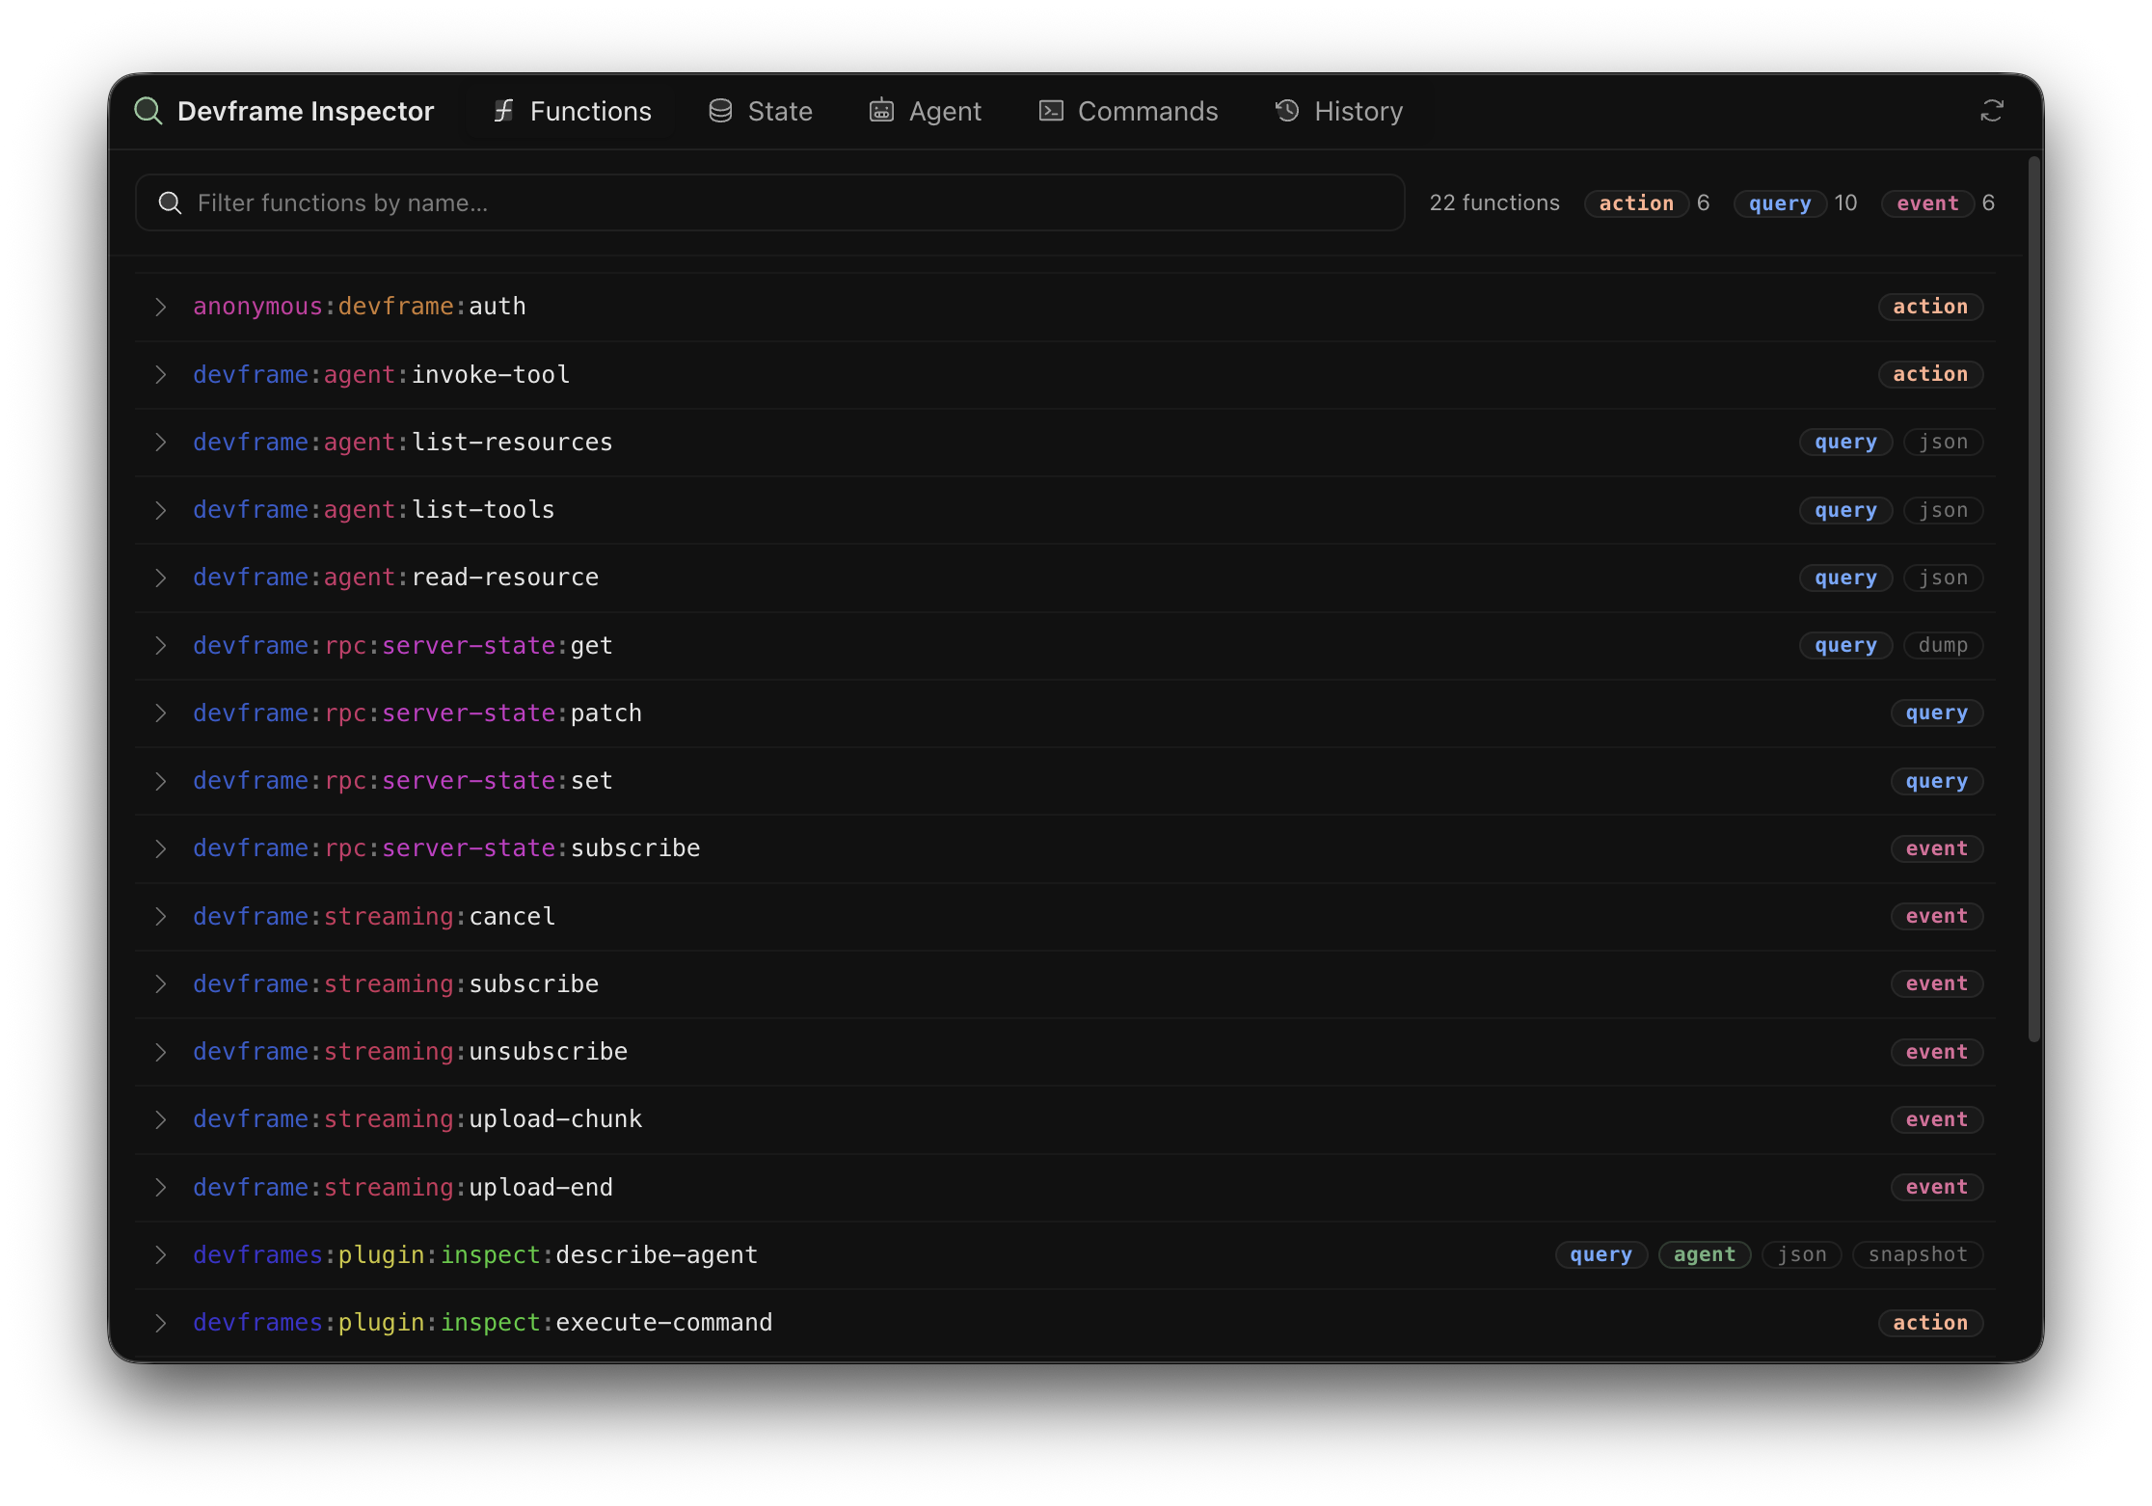
Task: Expand devframe:streaming:upload-end chevron
Action: 161,1187
